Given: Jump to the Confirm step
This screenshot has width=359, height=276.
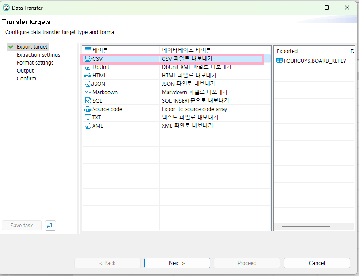Looking at the screenshot, I should click(x=27, y=79).
